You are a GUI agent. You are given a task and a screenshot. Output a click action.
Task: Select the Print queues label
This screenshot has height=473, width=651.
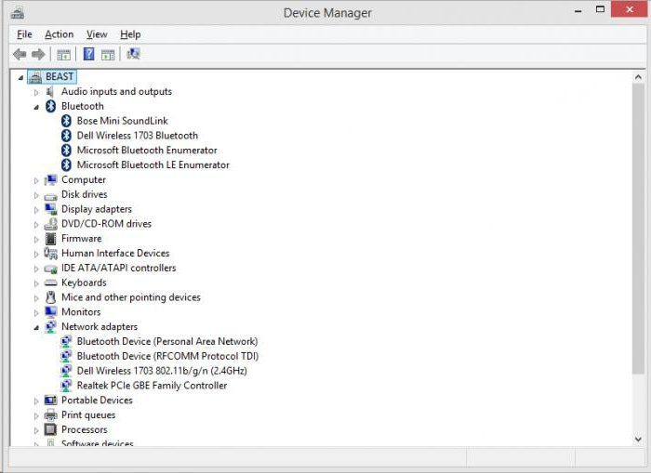[x=88, y=414]
